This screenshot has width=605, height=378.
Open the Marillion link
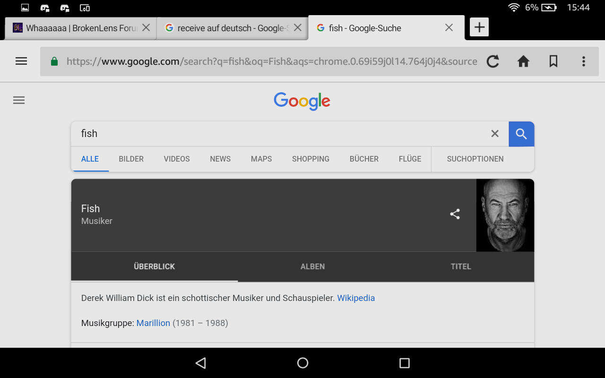tap(153, 323)
